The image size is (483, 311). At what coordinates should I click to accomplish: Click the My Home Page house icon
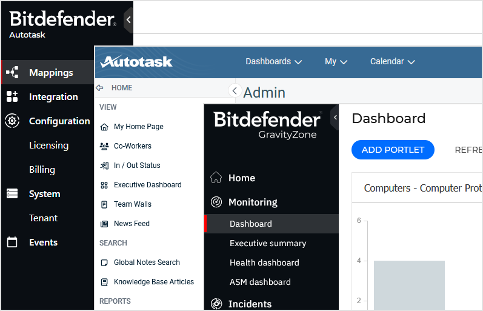[x=104, y=127]
